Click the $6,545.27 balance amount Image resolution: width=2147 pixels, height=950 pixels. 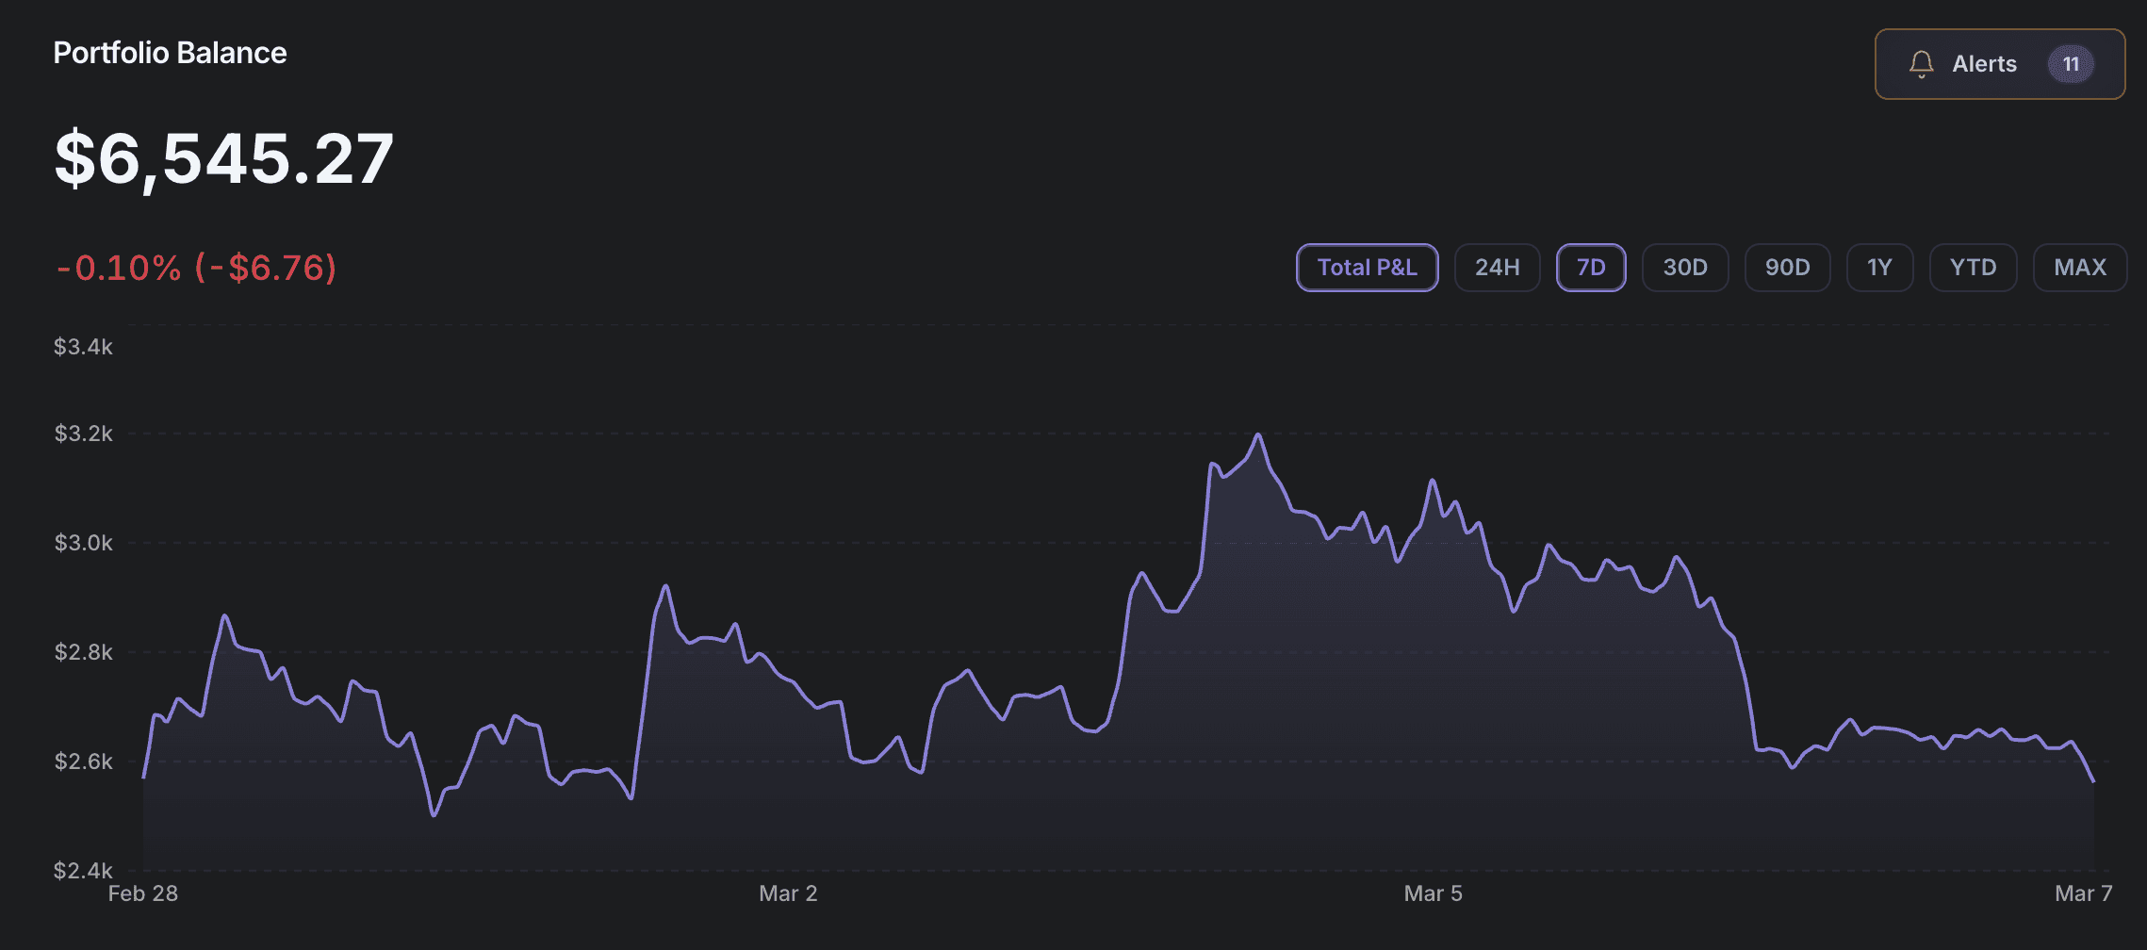point(223,158)
